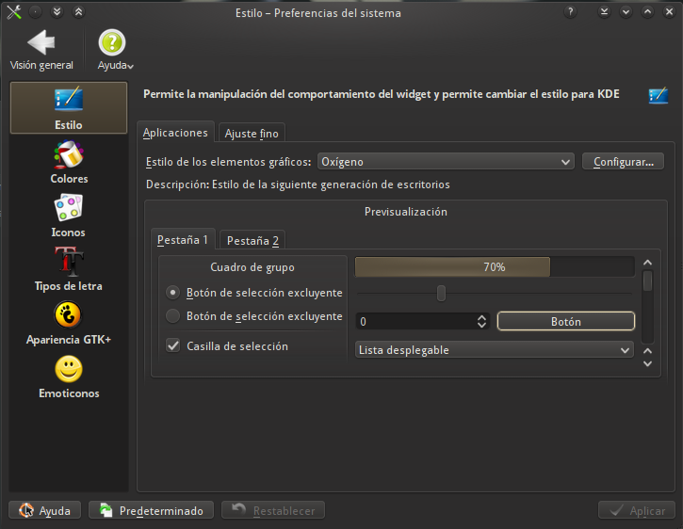Select the second Botón de selección excluyente
Image resolution: width=683 pixels, height=529 pixels.
pyautogui.click(x=254, y=316)
